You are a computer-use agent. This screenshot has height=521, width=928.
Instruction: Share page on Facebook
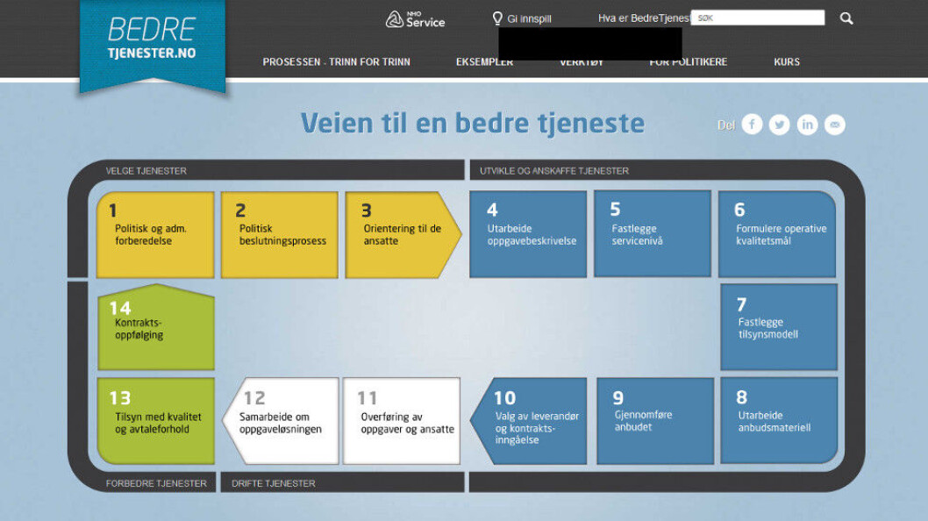click(x=752, y=125)
